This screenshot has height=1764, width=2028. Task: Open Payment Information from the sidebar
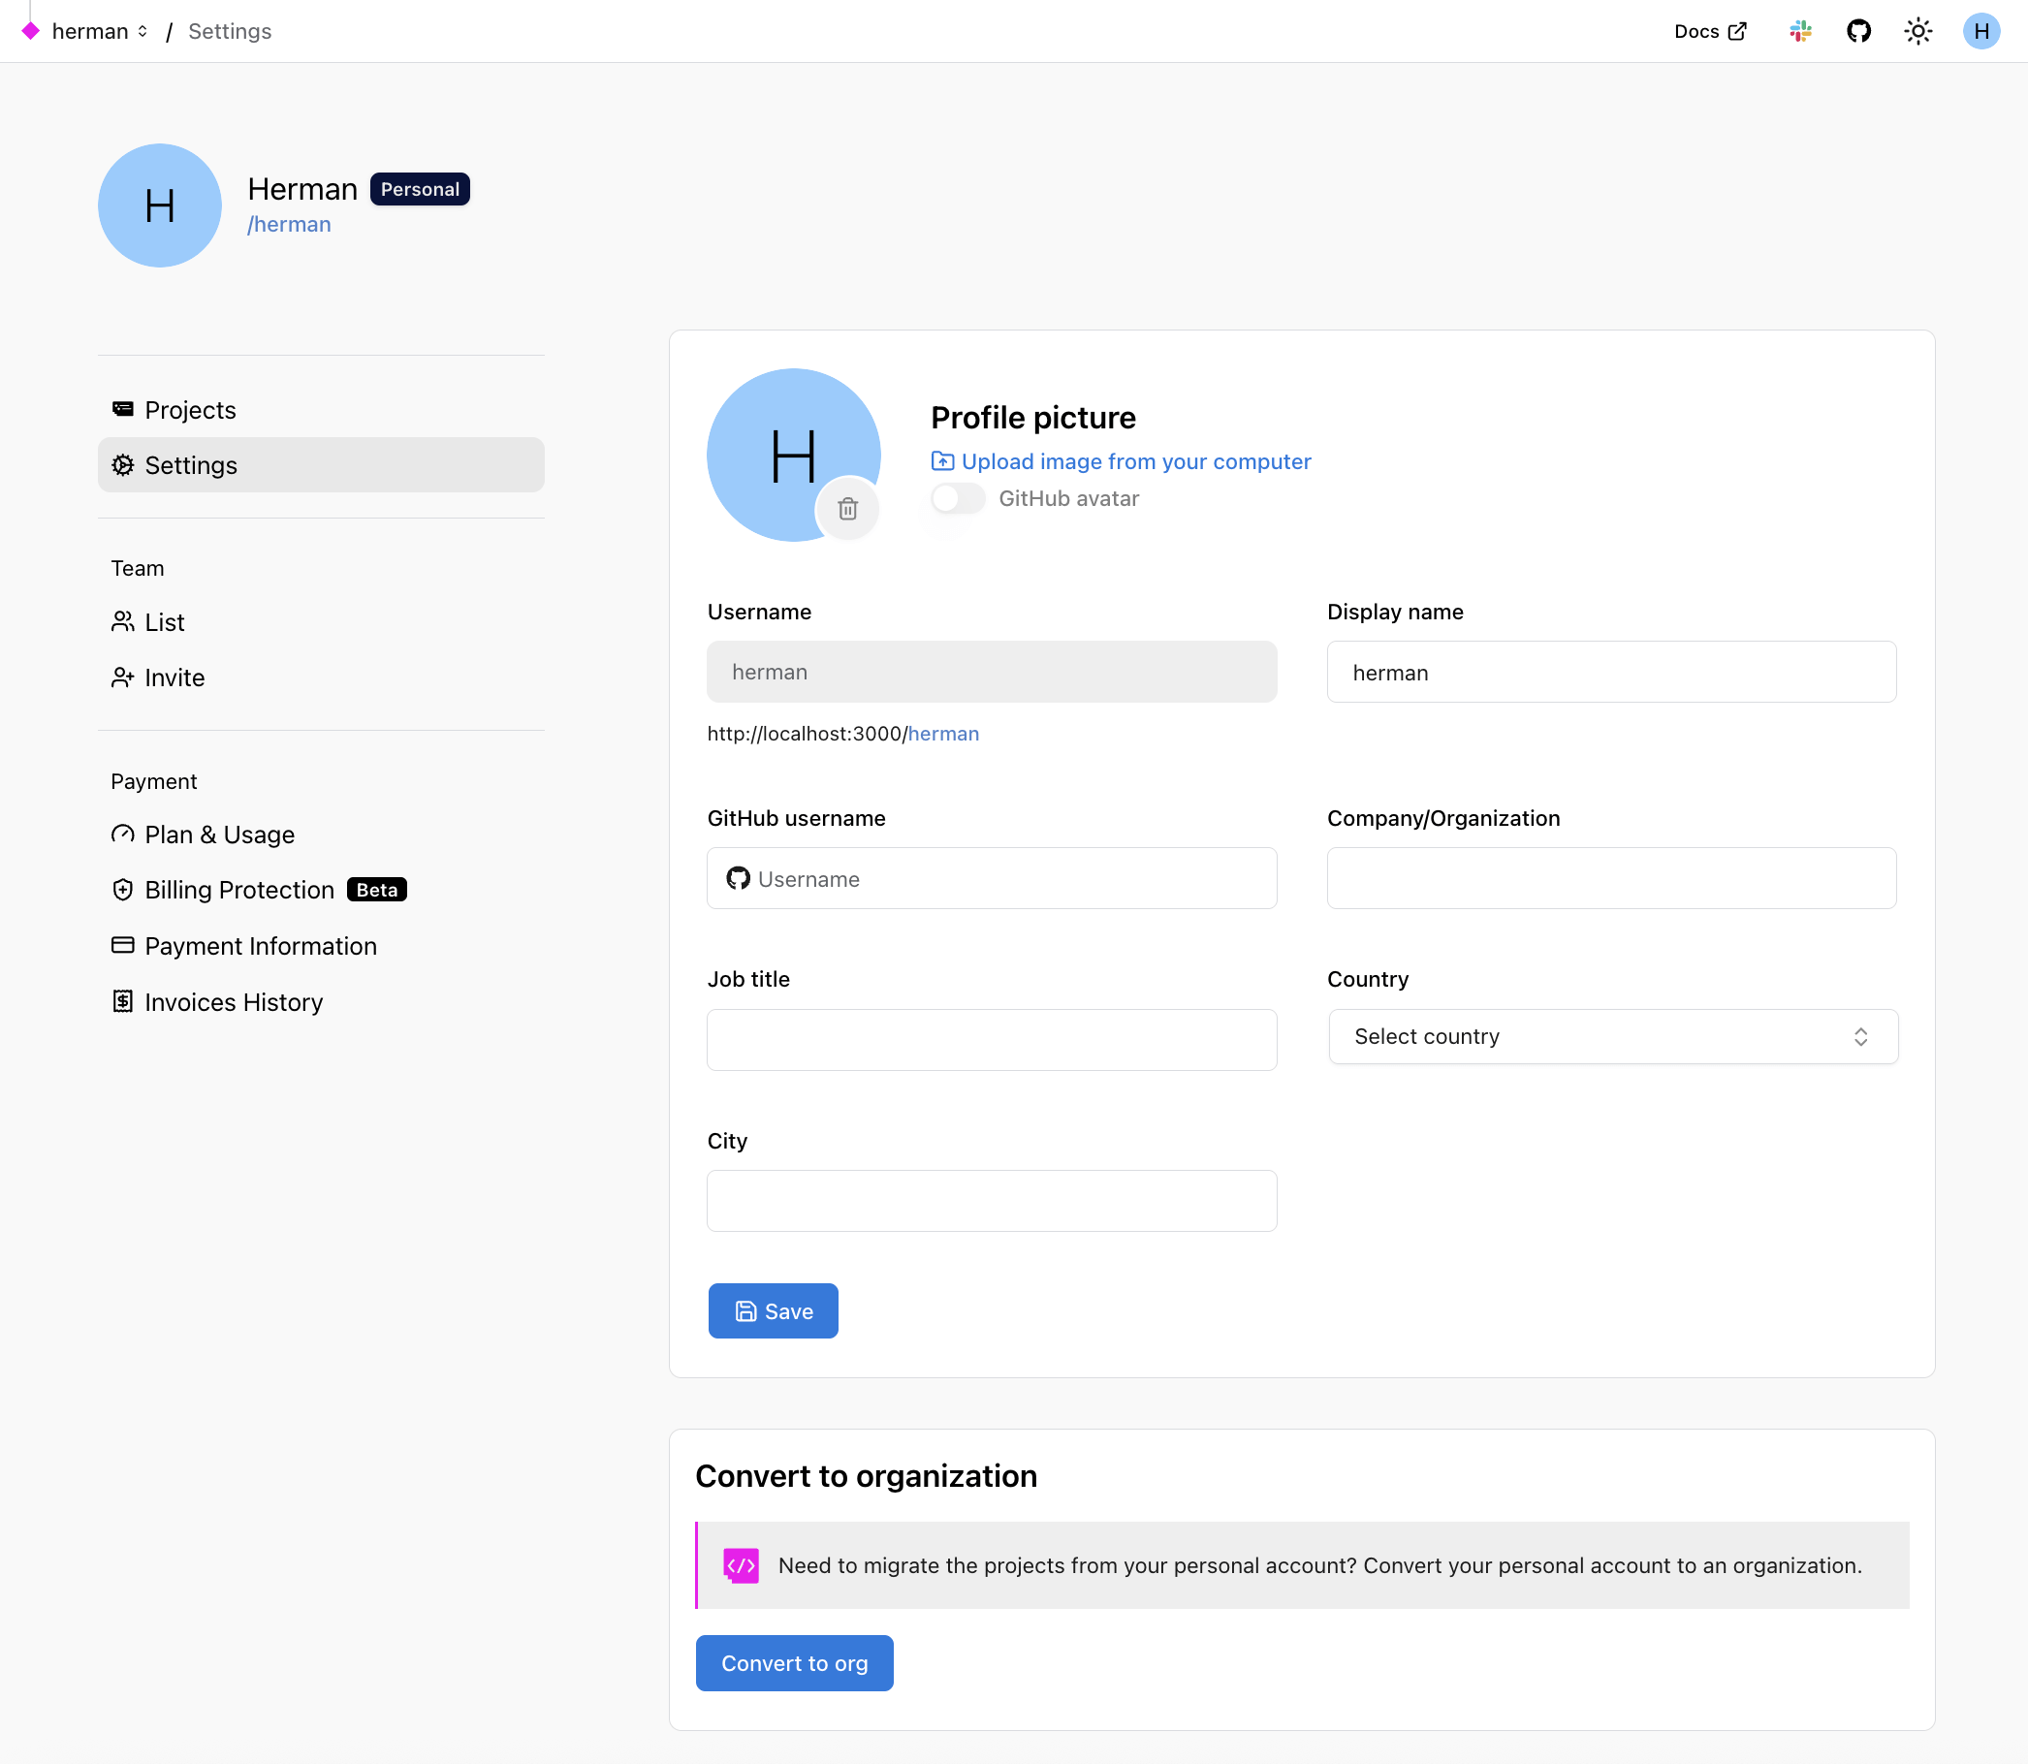point(261,945)
